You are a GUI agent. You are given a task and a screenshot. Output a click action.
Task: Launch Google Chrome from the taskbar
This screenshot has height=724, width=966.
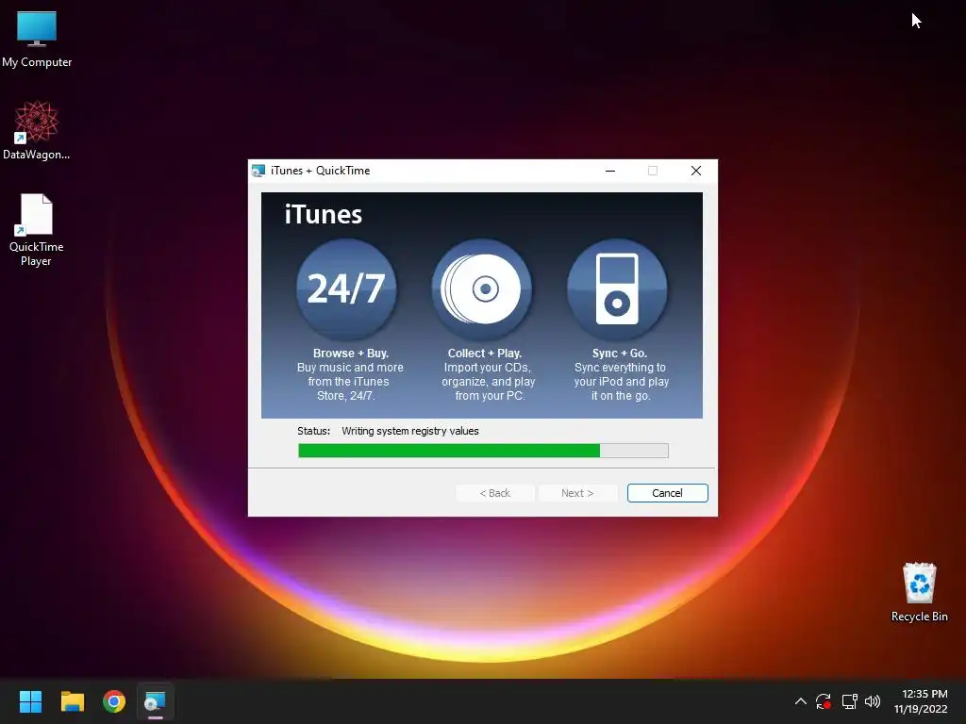point(114,701)
